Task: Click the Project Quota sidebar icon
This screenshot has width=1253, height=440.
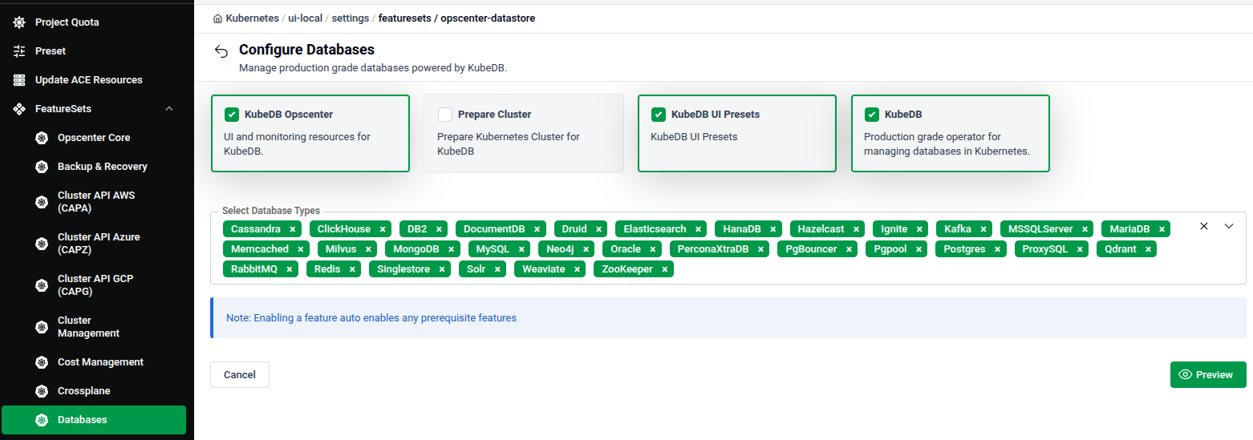Action: point(20,22)
